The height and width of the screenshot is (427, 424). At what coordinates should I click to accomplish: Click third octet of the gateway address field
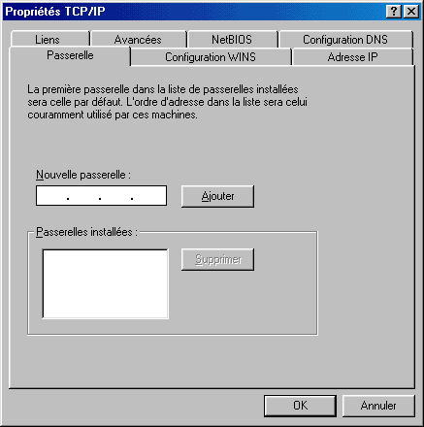(115, 196)
